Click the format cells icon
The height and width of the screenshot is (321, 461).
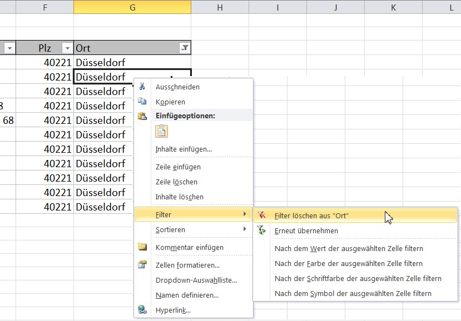point(142,264)
